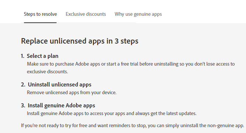246x133 pixels.
Task: Click the number 3 list marker
Action: 23,106
